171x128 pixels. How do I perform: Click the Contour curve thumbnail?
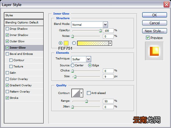[x=76, y=93]
